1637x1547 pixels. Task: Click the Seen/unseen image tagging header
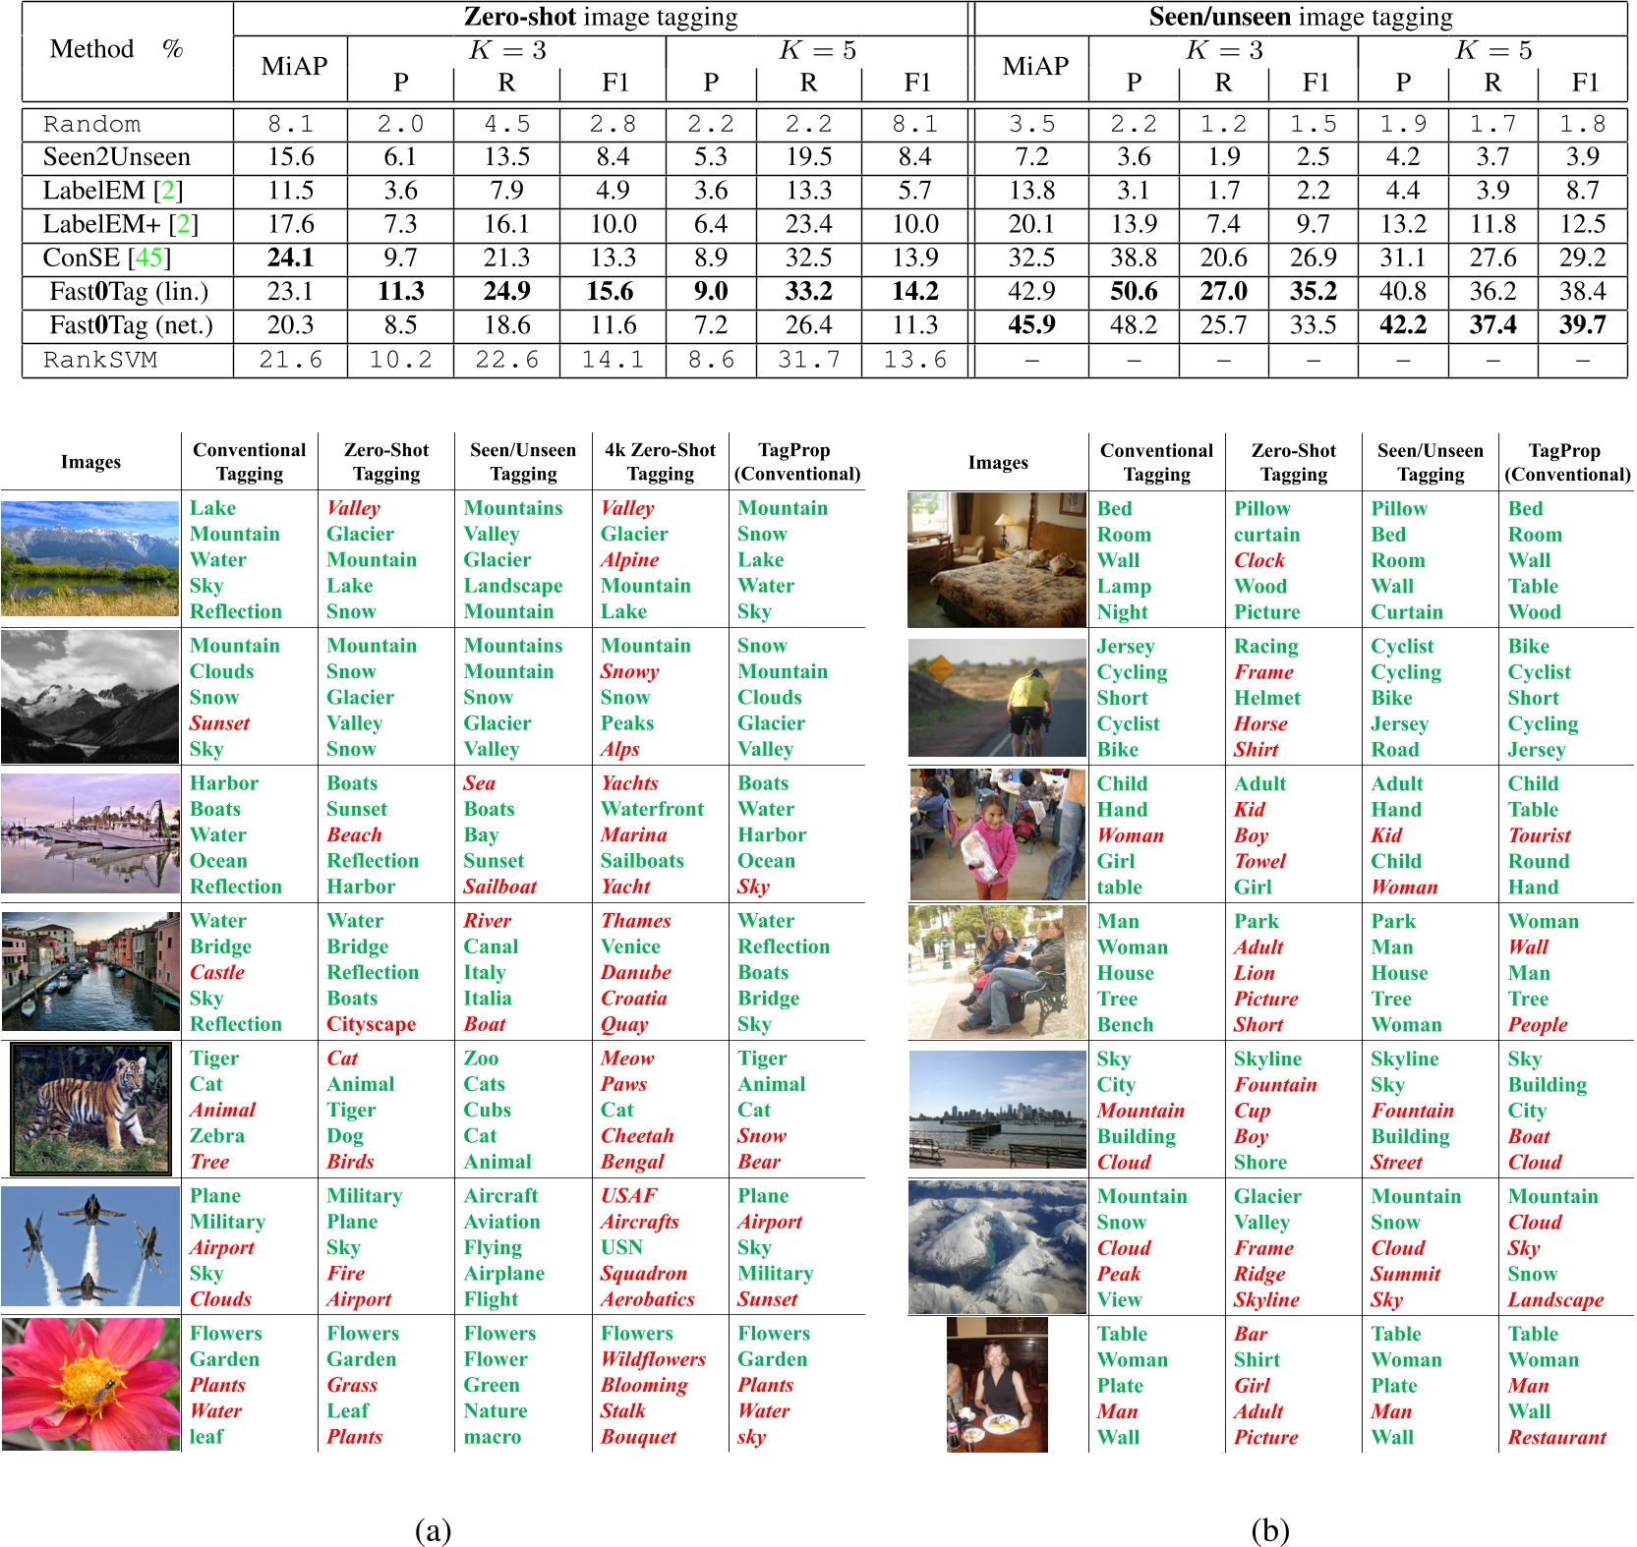(1300, 17)
